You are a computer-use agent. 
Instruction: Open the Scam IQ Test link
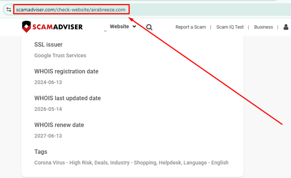[230, 27]
